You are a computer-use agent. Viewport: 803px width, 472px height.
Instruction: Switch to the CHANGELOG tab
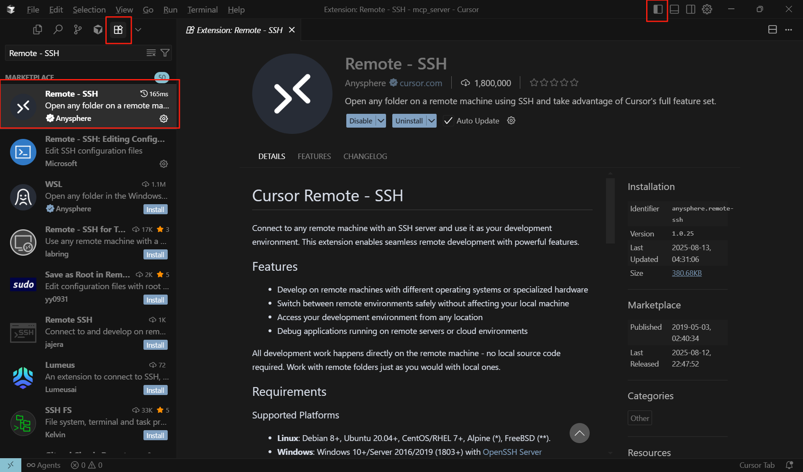365,156
